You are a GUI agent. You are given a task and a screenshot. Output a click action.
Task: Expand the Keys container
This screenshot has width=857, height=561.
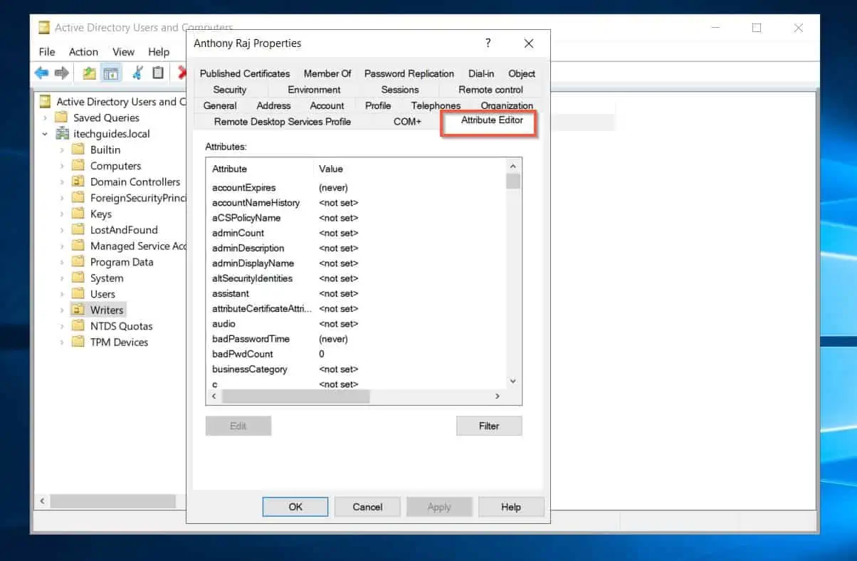[x=62, y=214]
